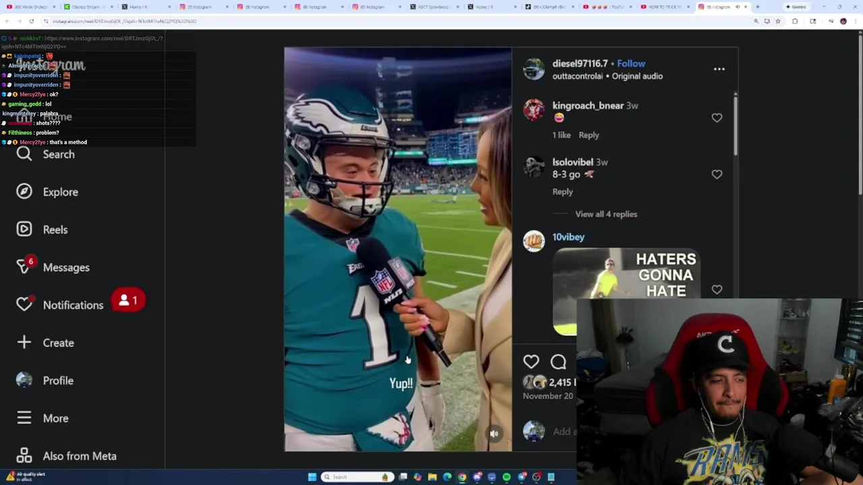Like 10vibey's Haters Gonna Hate comment
The image size is (863, 485).
point(717,290)
